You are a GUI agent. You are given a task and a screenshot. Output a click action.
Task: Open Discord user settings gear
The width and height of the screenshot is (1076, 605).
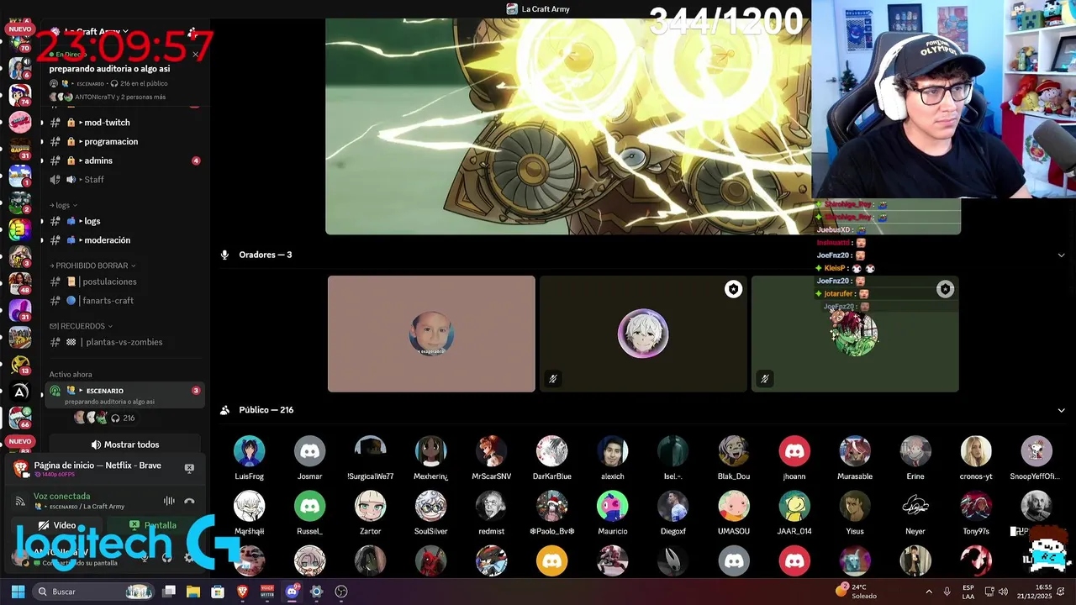pos(188,557)
